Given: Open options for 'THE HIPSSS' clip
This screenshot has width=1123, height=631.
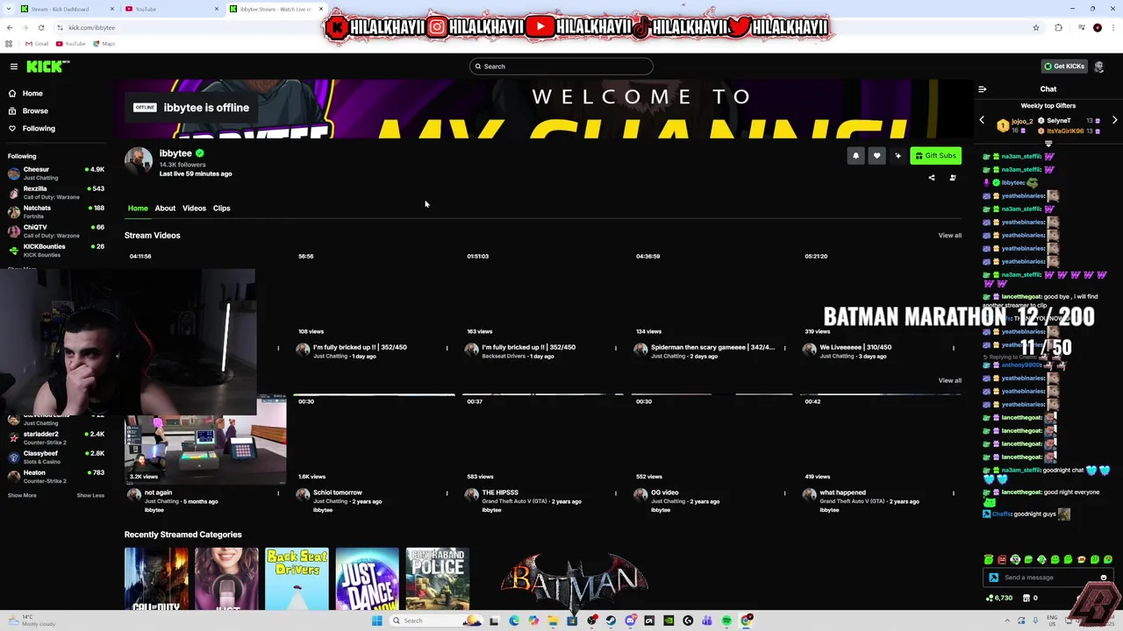Looking at the screenshot, I should 615,493.
